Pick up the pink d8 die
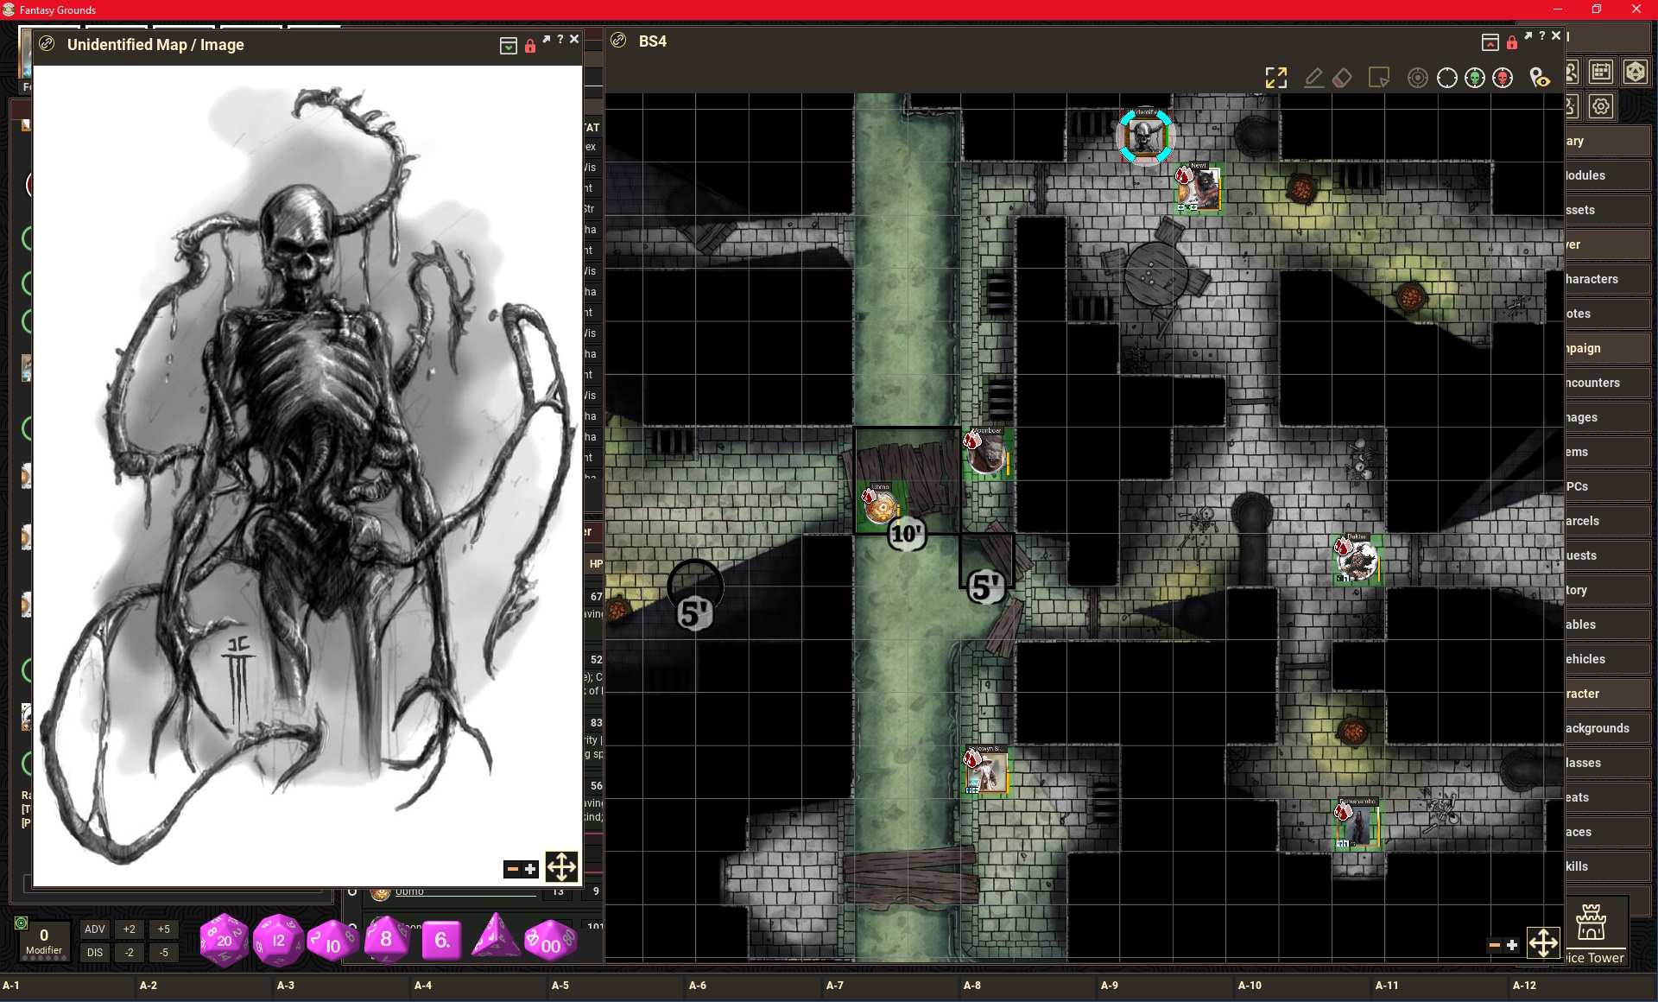 (x=386, y=940)
